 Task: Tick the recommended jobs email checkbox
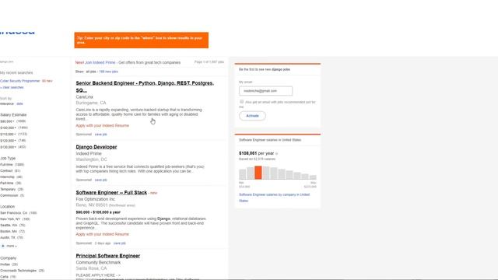click(242, 102)
